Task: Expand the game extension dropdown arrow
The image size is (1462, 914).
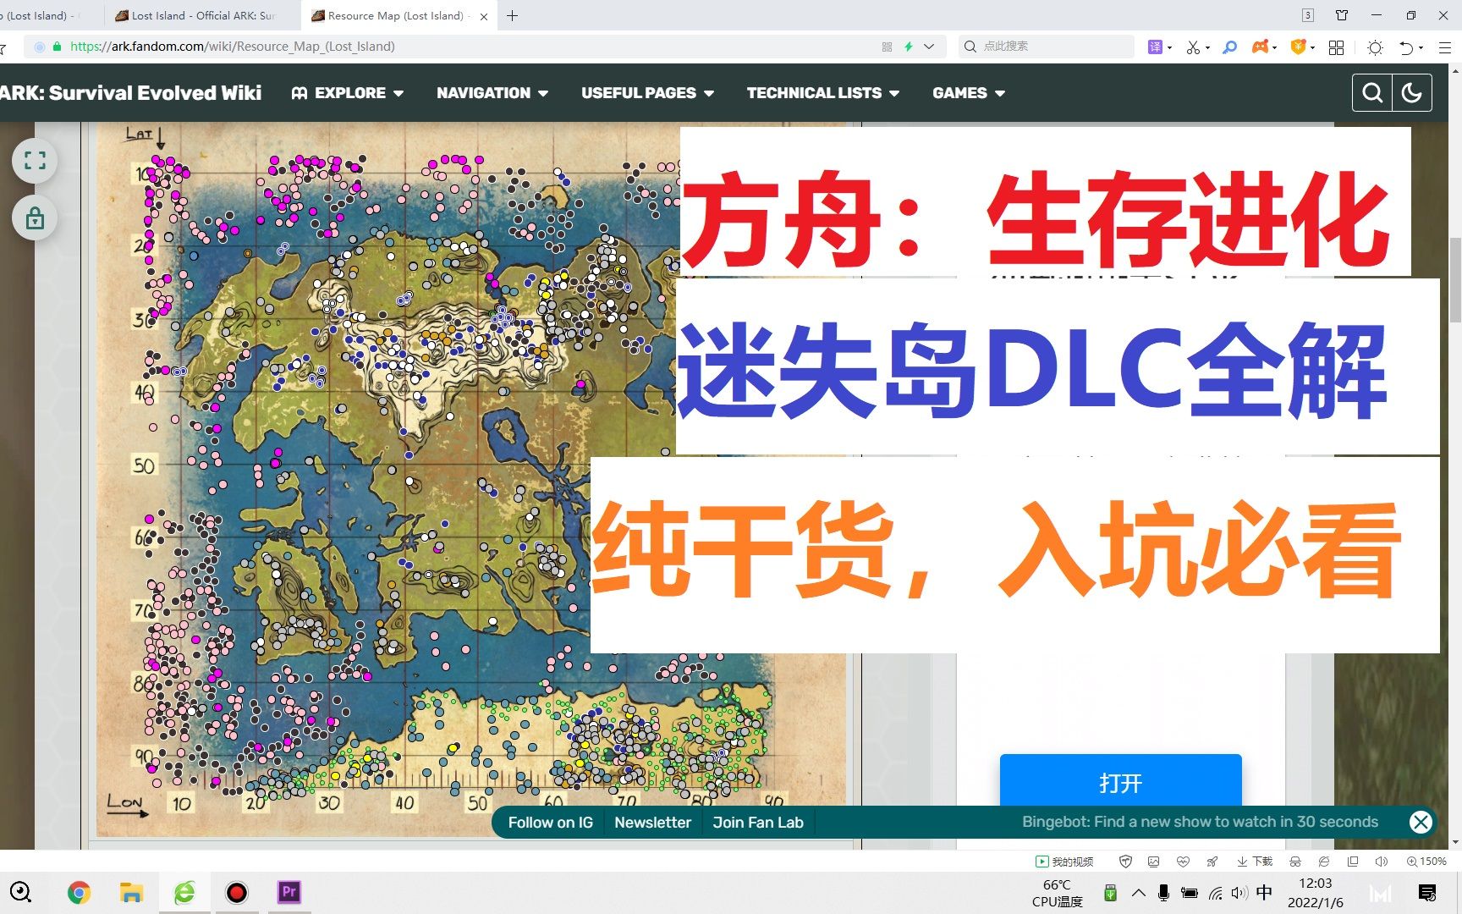Action: click(1275, 47)
